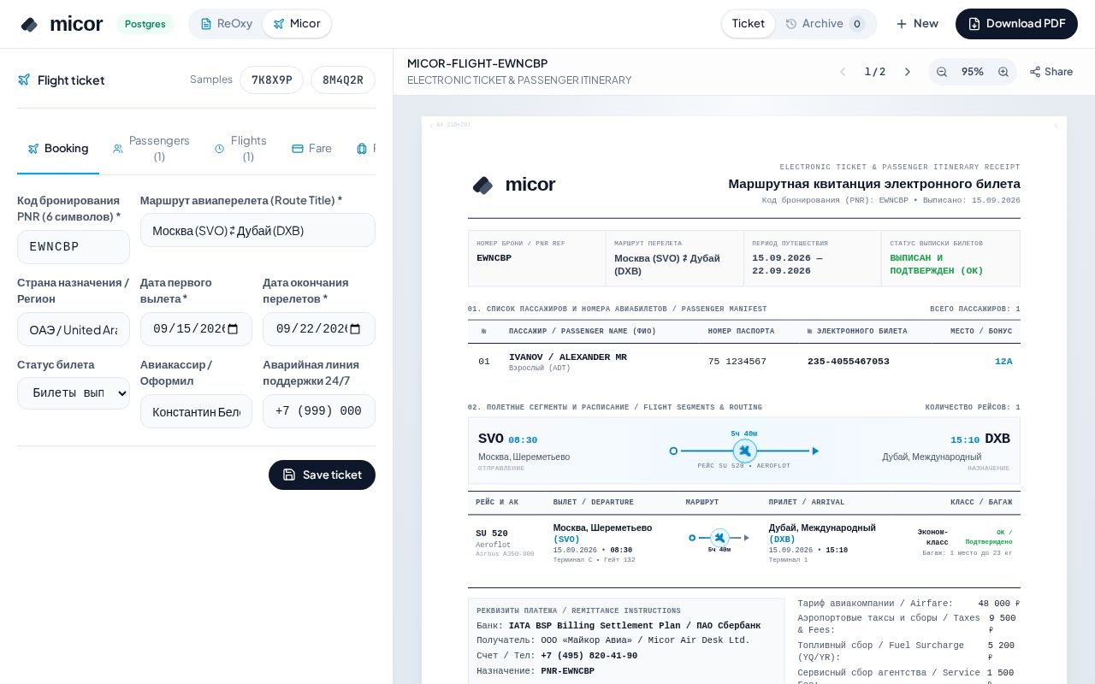Click e-ticket number 235-4055467053
1095x684 pixels.
point(849,362)
